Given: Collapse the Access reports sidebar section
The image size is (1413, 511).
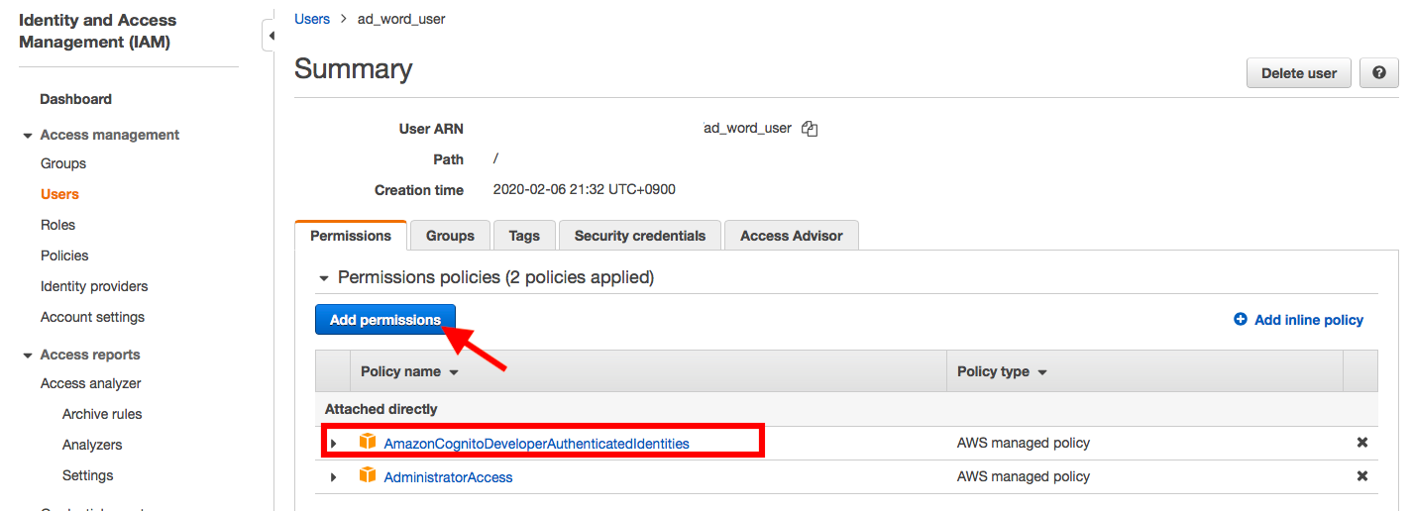Looking at the screenshot, I should tap(27, 356).
